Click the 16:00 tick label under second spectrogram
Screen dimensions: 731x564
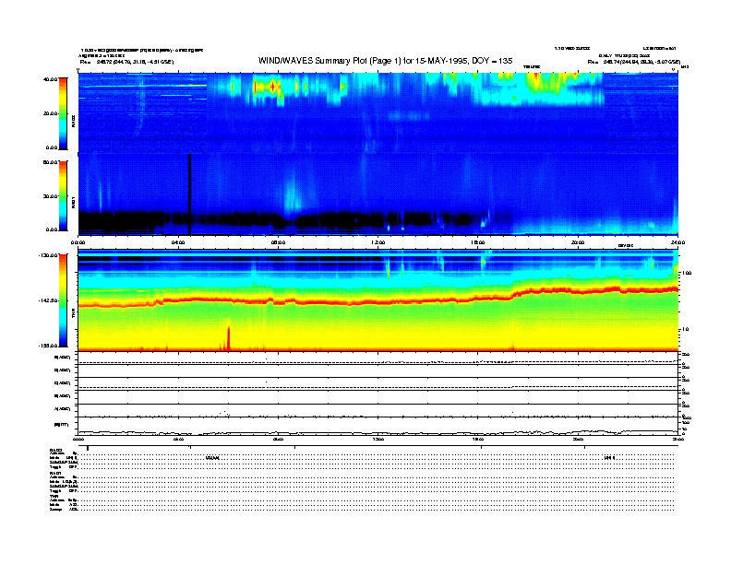(478, 242)
